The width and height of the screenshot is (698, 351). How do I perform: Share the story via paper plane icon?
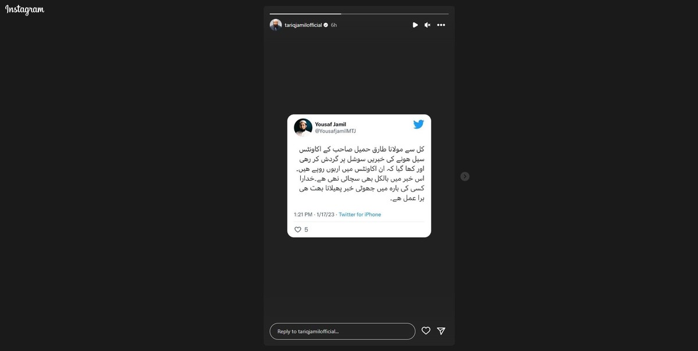coord(441,331)
